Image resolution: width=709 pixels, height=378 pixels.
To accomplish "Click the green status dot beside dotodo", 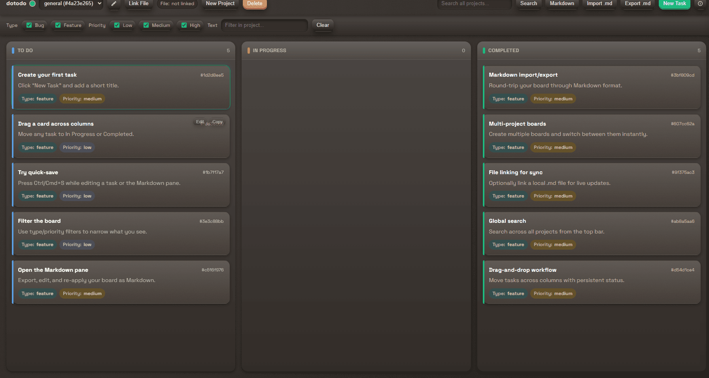I will (32, 4).
